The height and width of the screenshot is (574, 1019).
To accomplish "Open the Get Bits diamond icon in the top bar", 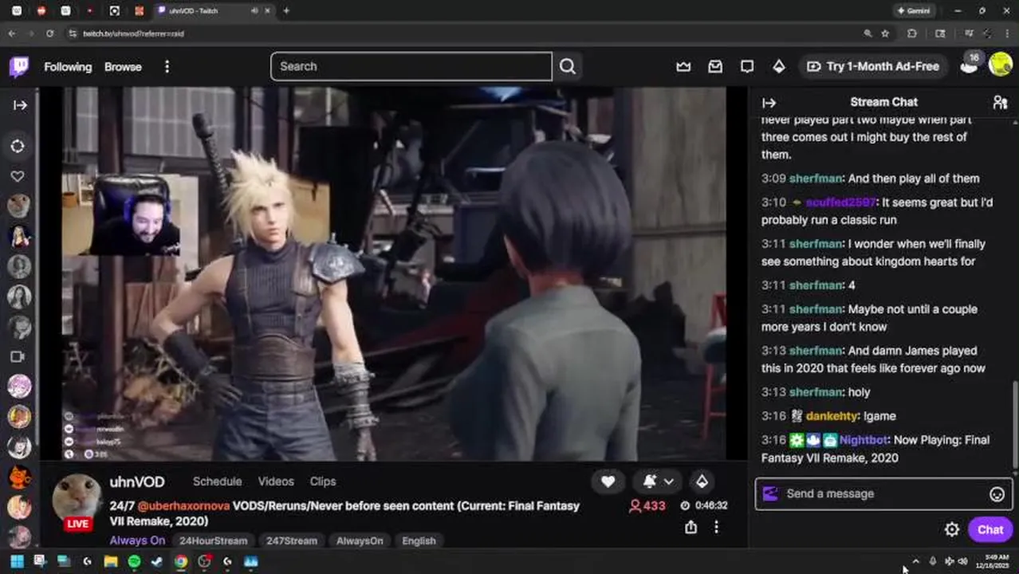I will click(779, 67).
